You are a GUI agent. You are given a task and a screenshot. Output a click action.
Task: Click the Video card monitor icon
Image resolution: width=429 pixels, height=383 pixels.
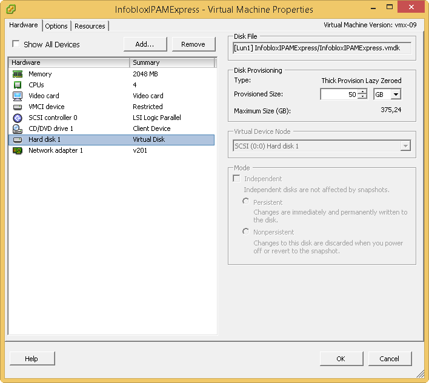point(18,96)
